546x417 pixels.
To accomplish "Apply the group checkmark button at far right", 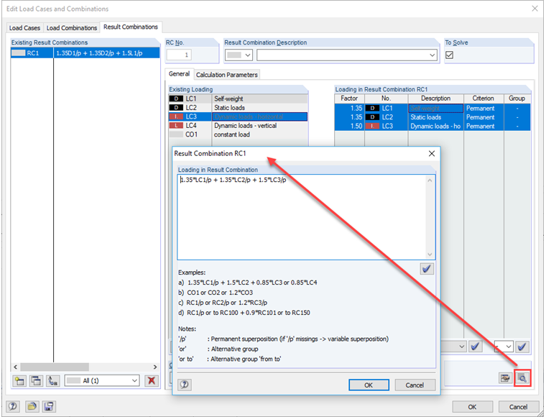I will click(x=522, y=347).
